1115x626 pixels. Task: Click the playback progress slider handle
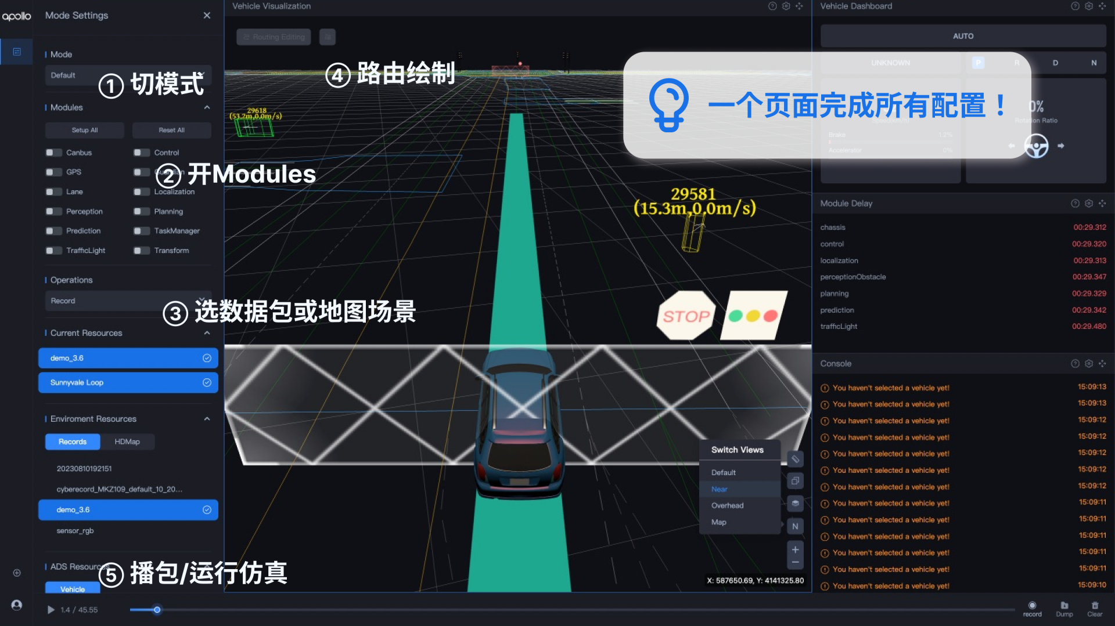pyautogui.click(x=157, y=610)
